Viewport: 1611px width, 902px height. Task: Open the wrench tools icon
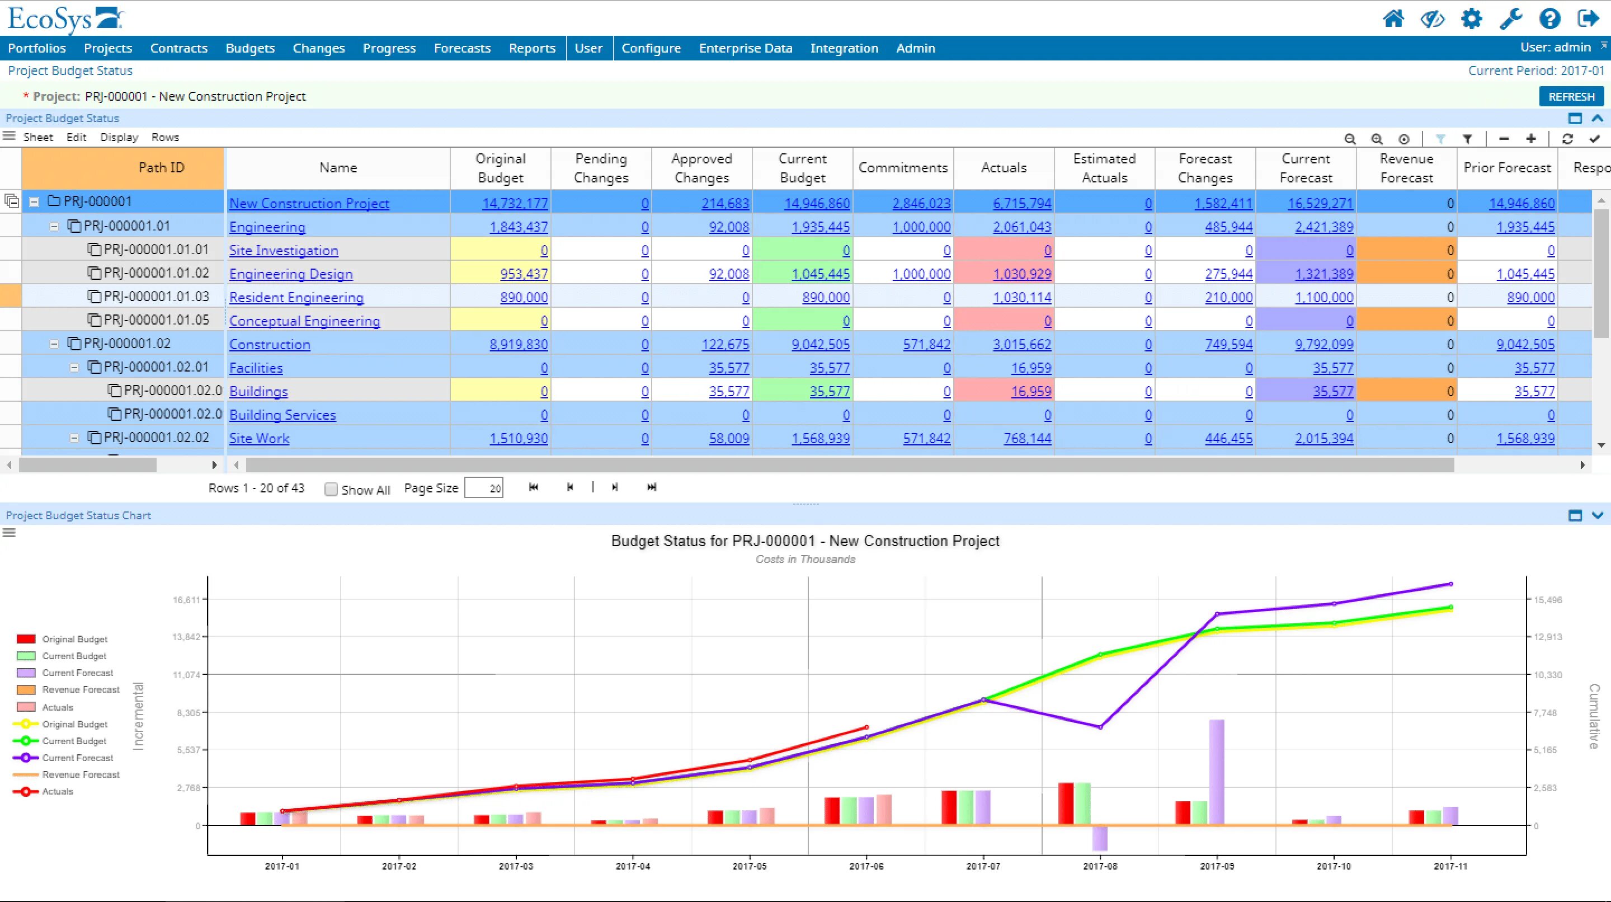(x=1511, y=19)
